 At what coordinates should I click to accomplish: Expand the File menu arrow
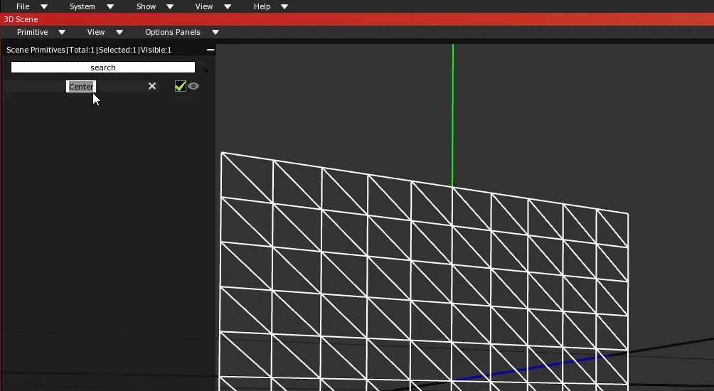click(x=44, y=6)
